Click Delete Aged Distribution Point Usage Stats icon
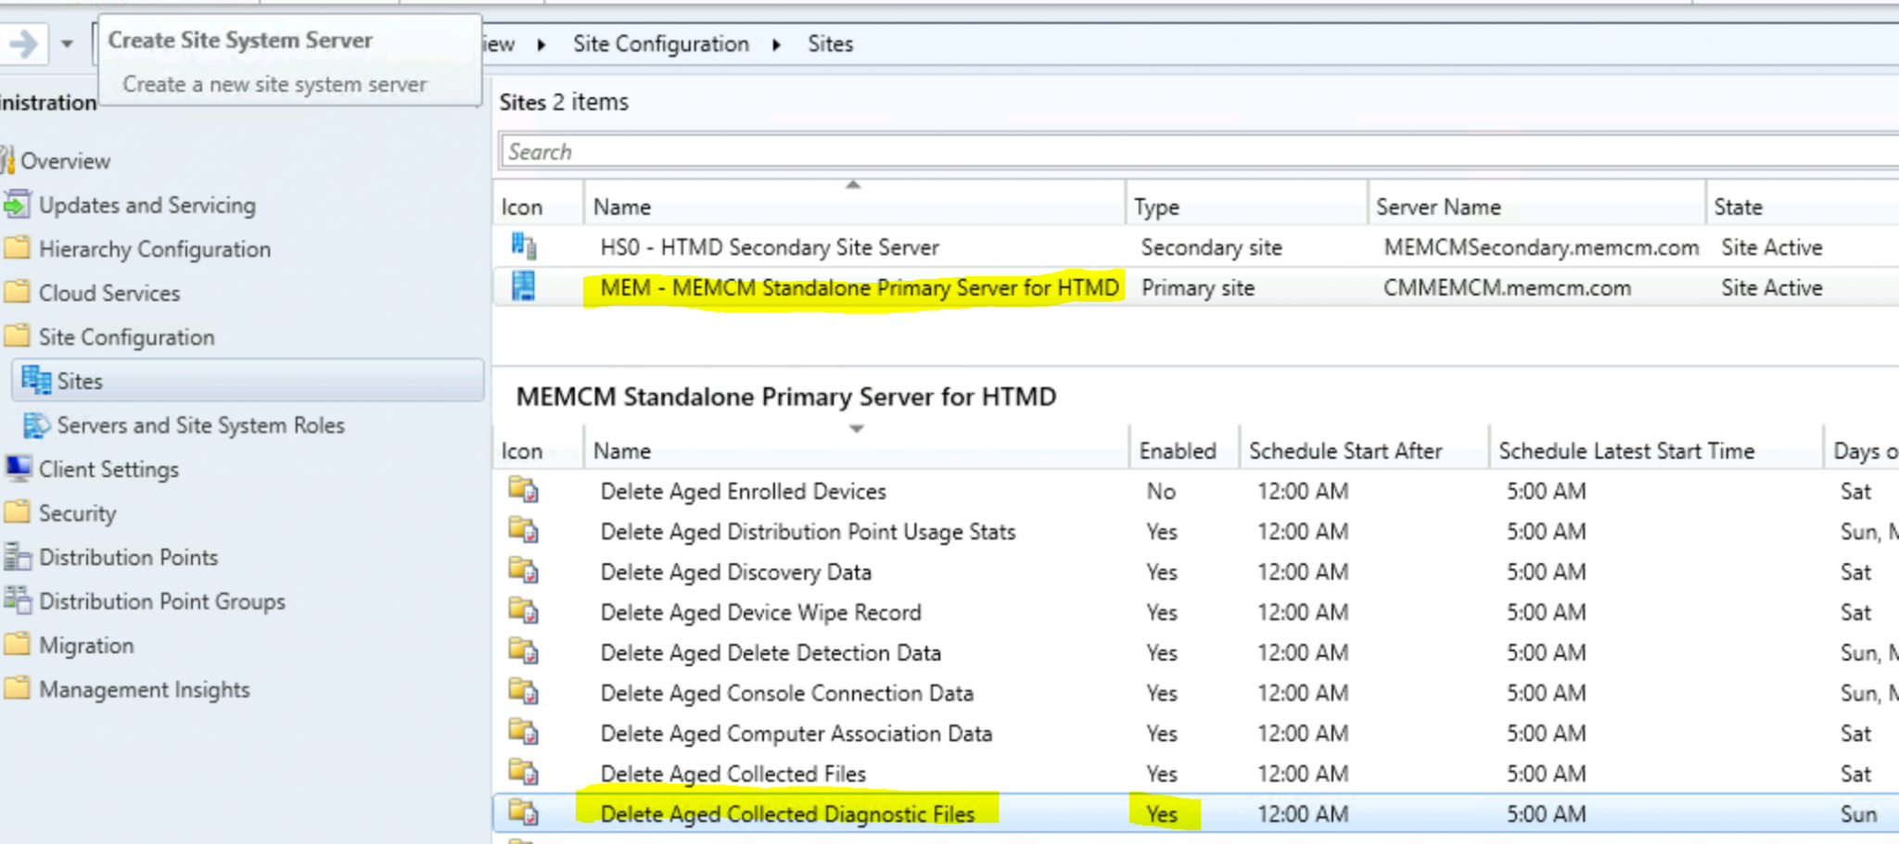 tap(524, 530)
